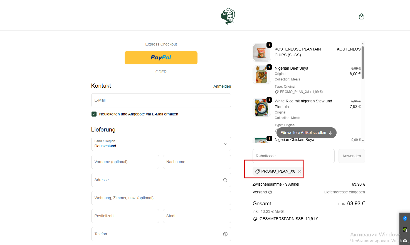The image size is (410, 245).
Task: Click the Bluetooth tray icon
Action: pyautogui.click(x=405, y=218)
